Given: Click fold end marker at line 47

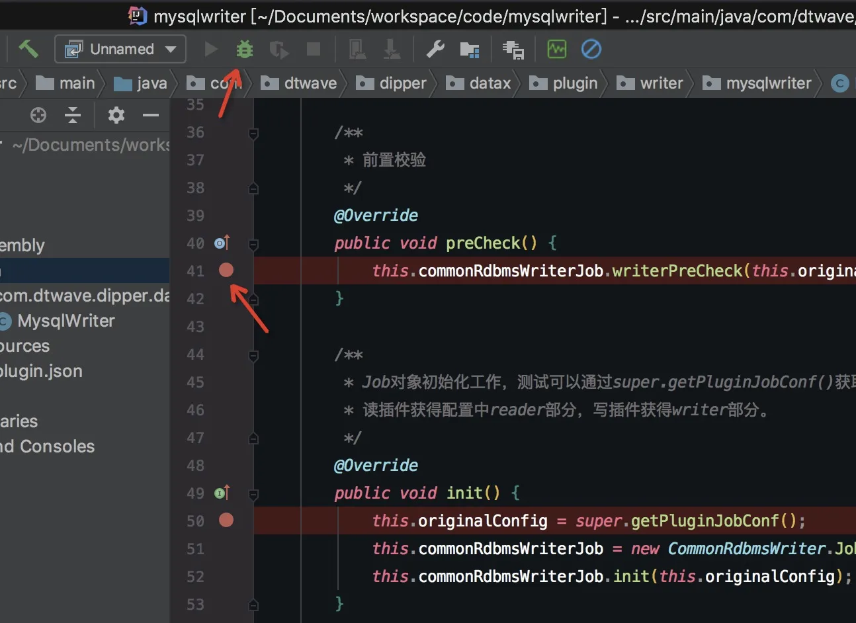Looking at the screenshot, I should point(253,438).
